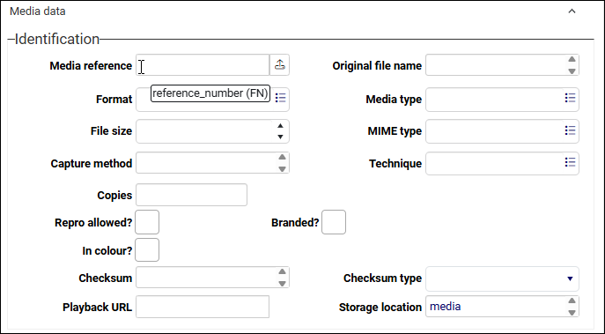
Task: Click Capture method scroll down arrow
Action: pos(282,168)
